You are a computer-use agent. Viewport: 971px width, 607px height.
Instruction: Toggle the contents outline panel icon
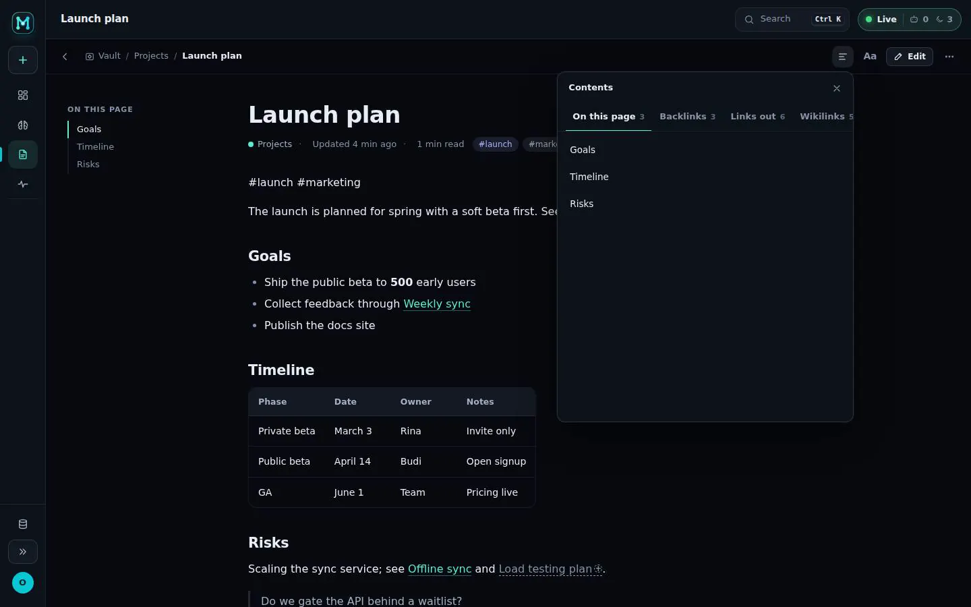click(x=842, y=57)
